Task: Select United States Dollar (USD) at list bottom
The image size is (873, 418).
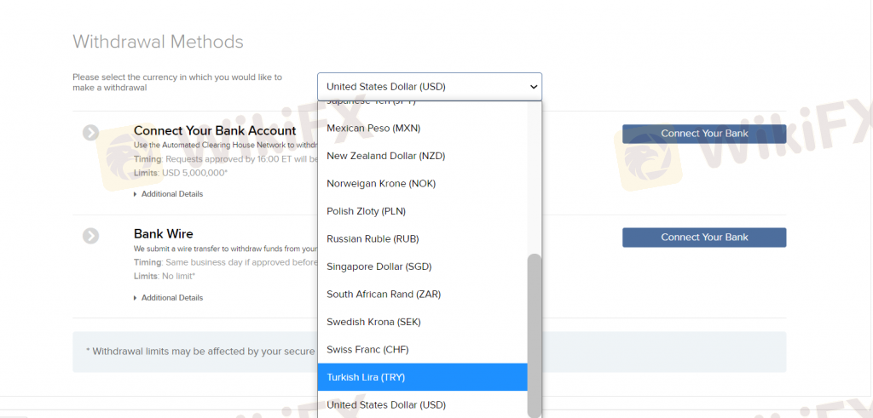Action: [x=385, y=404]
